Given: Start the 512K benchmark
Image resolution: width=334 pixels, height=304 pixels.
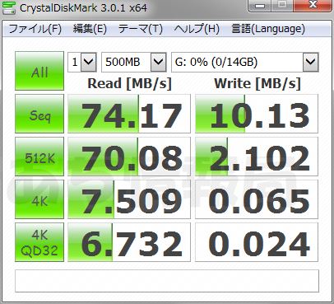Looking at the screenshot, I should tap(39, 157).
